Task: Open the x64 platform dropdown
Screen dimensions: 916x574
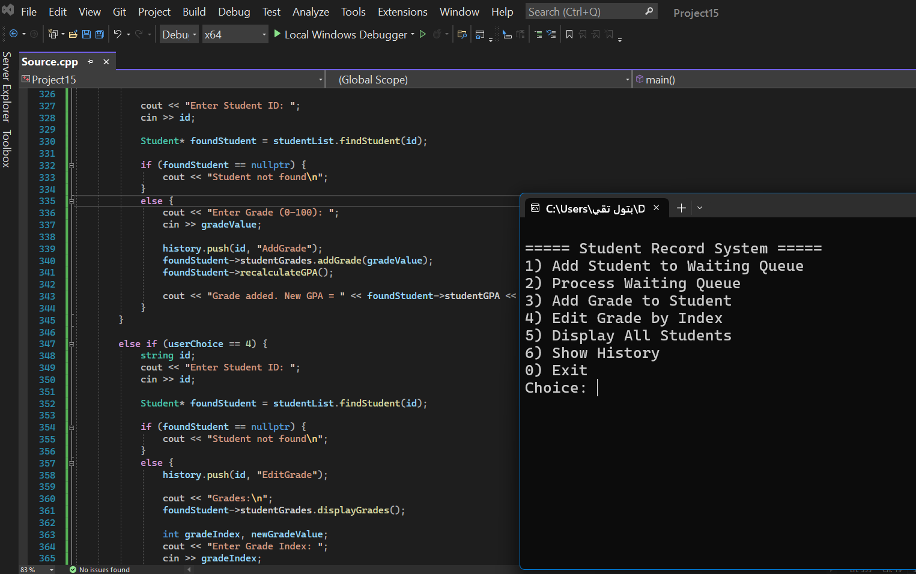Action: pyautogui.click(x=235, y=34)
